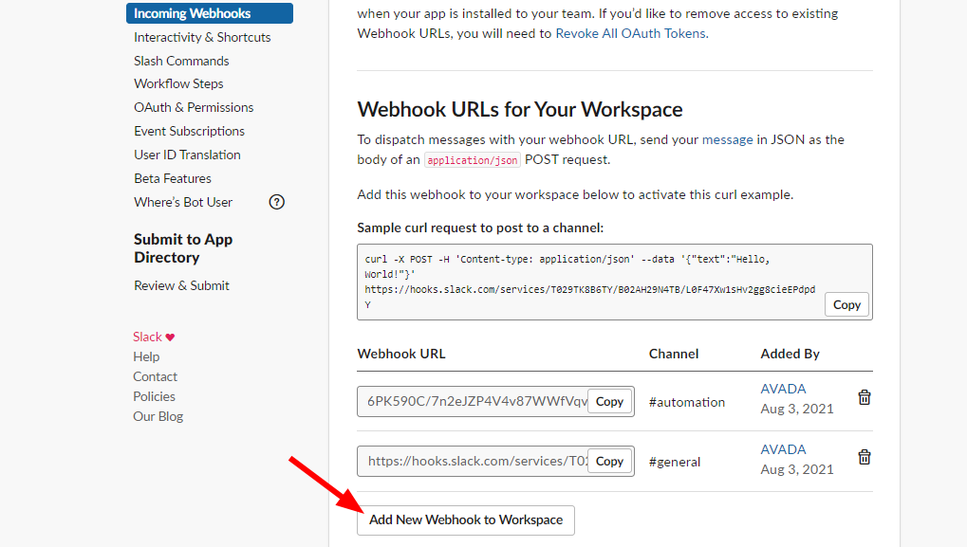Open AVADA user link for #automation
Image resolution: width=967 pixels, height=547 pixels.
point(783,389)
